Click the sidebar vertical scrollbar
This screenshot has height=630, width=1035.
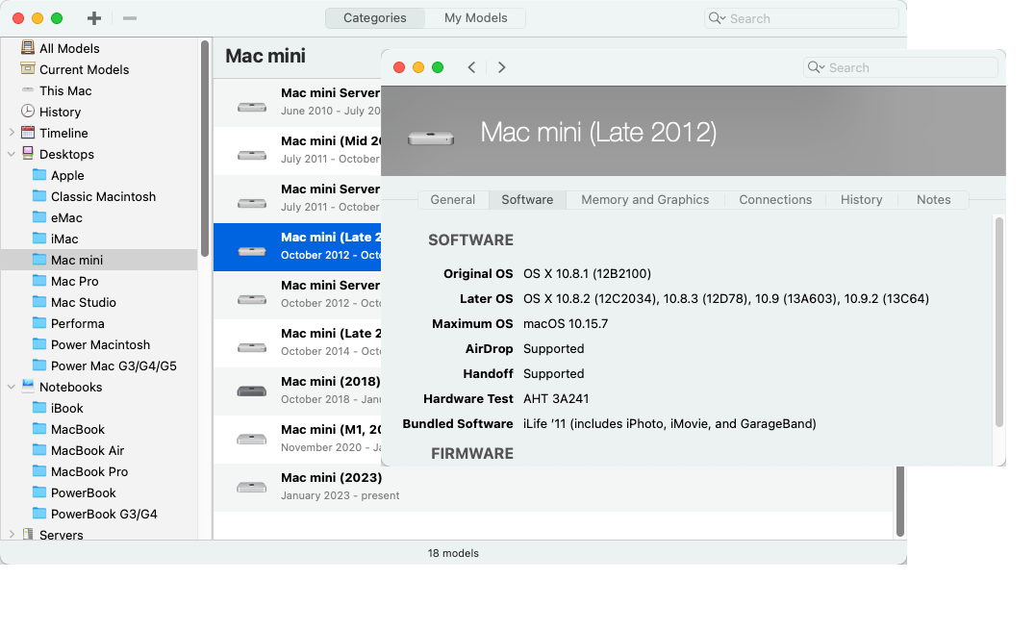[x=205, y=148]
